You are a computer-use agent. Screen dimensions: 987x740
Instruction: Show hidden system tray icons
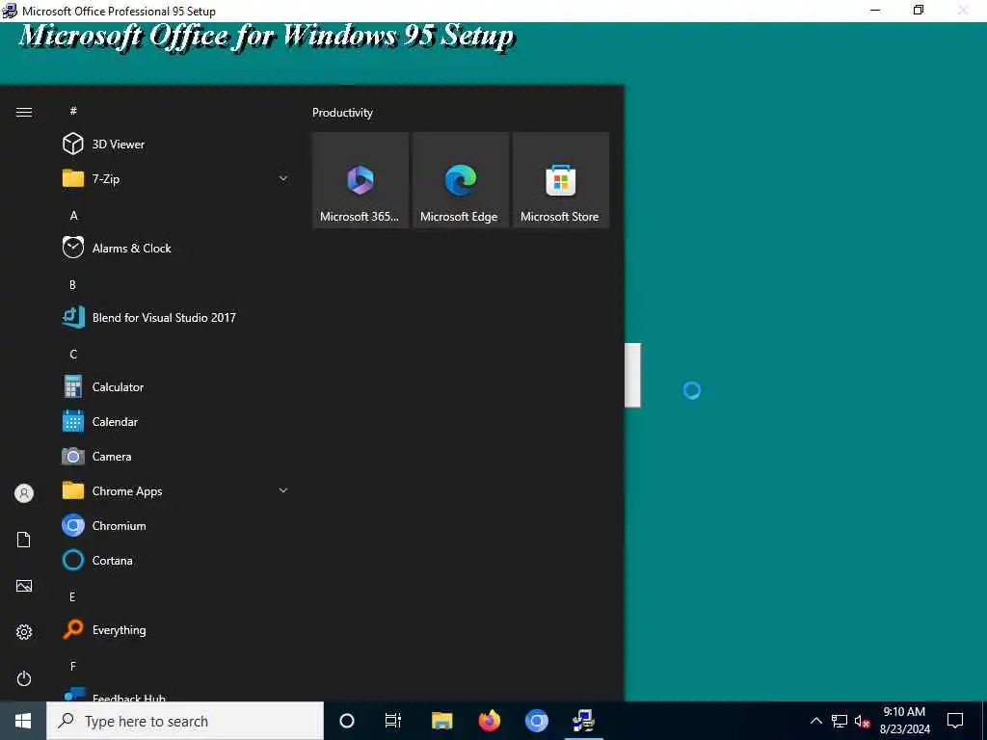pyautogui.click(x=815, y=721)
